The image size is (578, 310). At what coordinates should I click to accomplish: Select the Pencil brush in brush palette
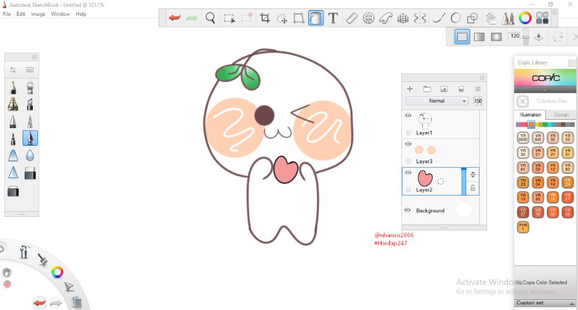[13, 88]
